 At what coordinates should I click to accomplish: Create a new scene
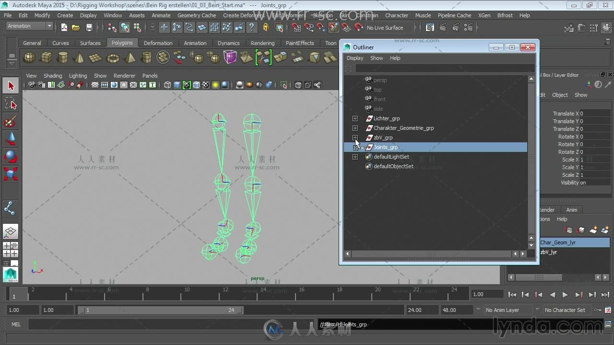(x=64, y=27)
